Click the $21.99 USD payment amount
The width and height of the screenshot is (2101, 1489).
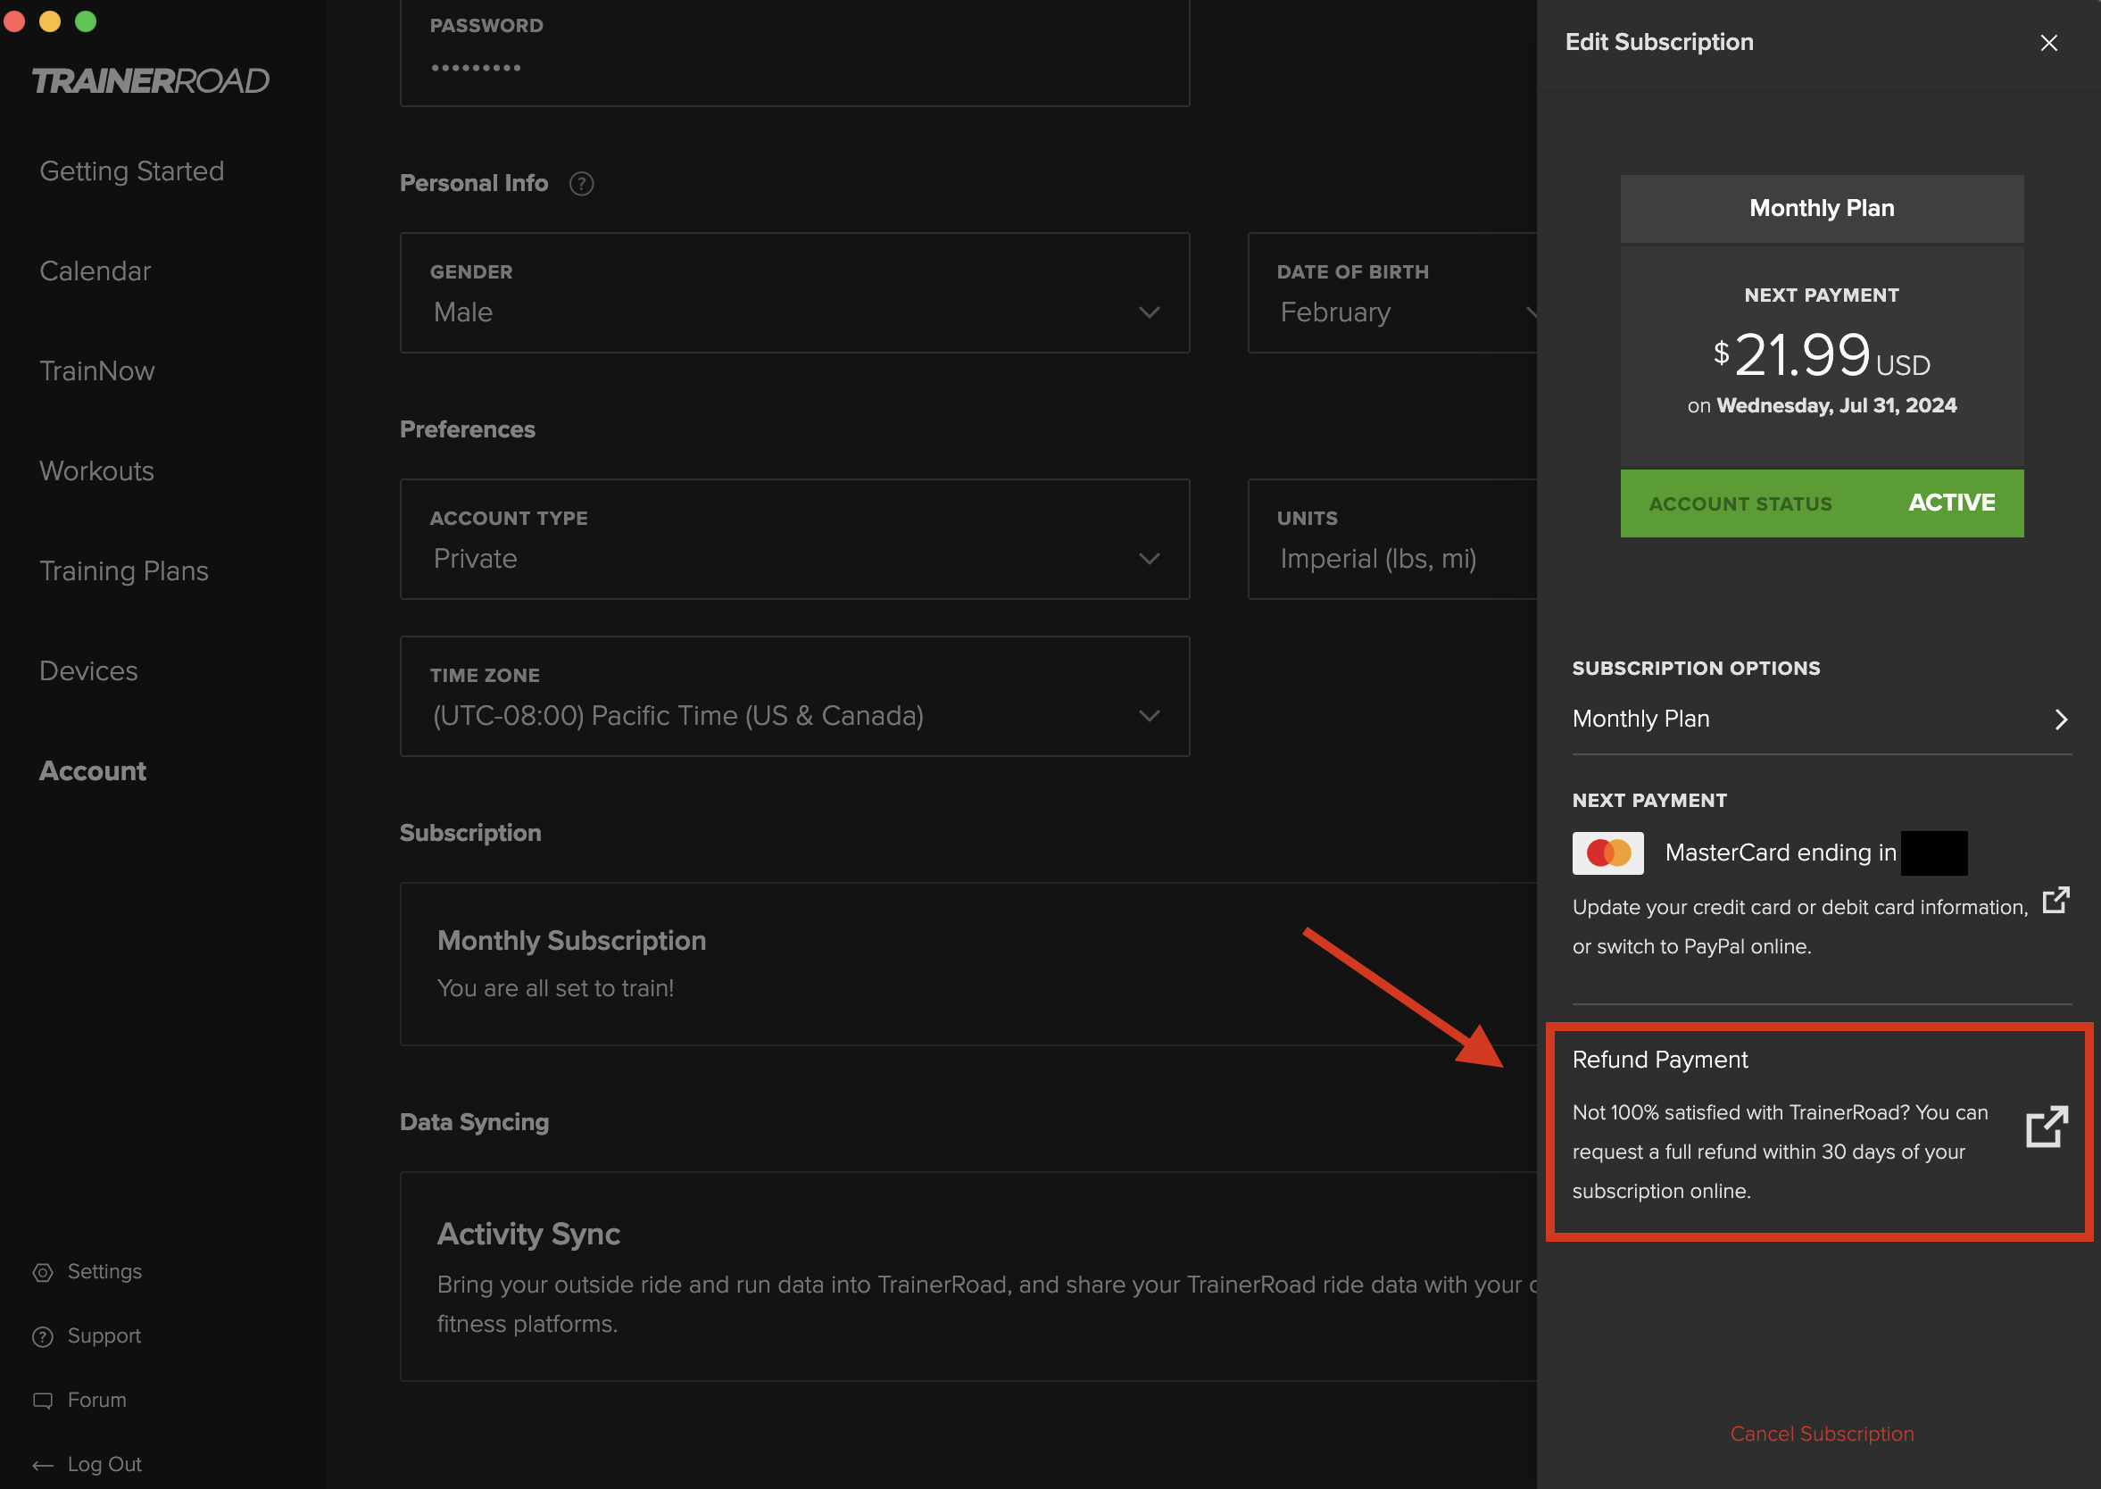click(1822, 356)
